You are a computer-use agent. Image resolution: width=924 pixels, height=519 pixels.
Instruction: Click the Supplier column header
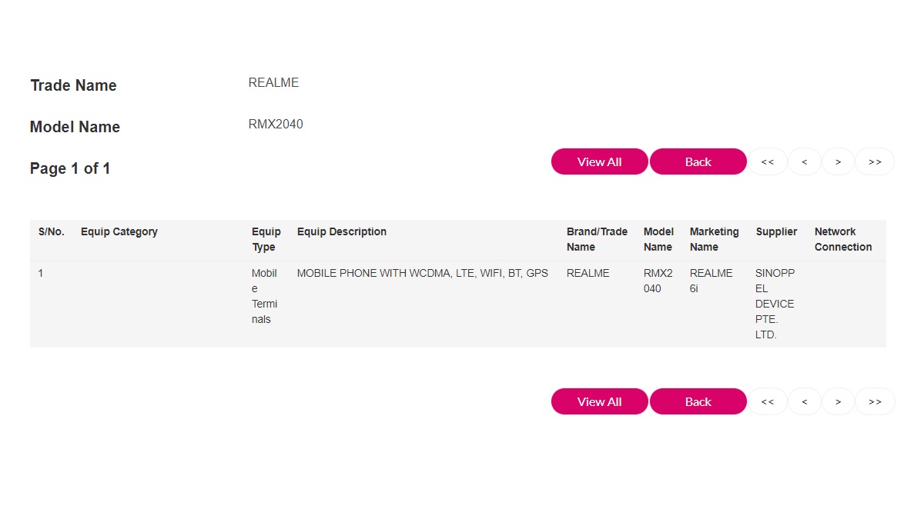[776, 231]
